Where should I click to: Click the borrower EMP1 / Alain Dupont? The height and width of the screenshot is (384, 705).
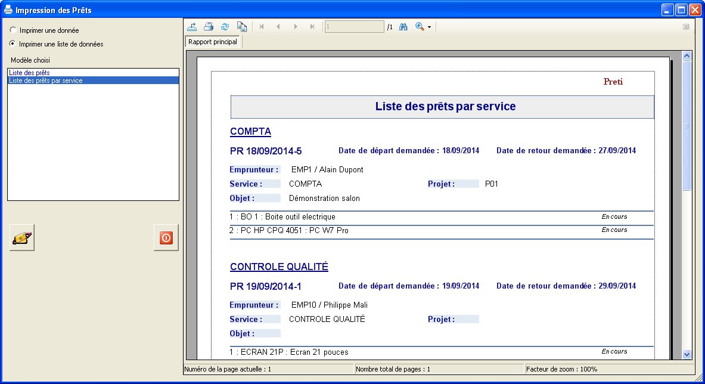coord(327,169)
